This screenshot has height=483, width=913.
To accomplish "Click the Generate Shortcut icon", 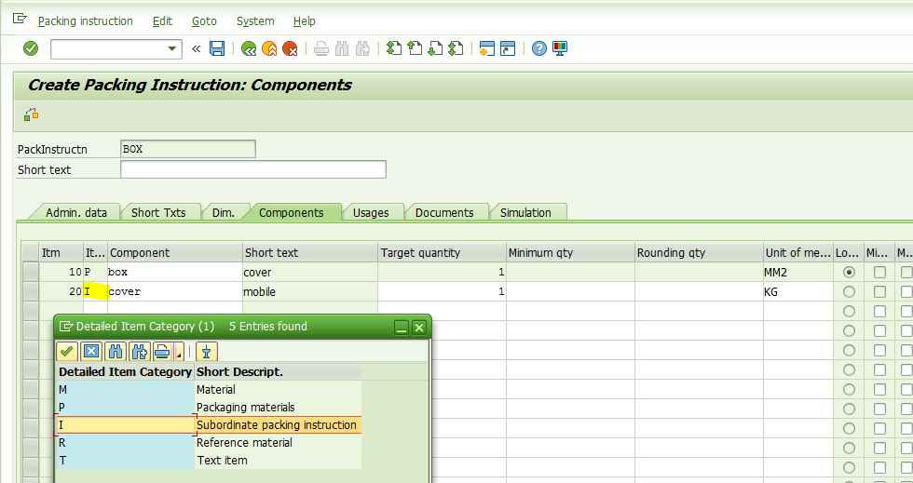I will click(x=508, y=49).
